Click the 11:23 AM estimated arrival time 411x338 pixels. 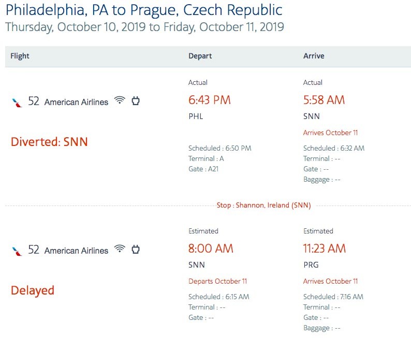pos(325,248)
